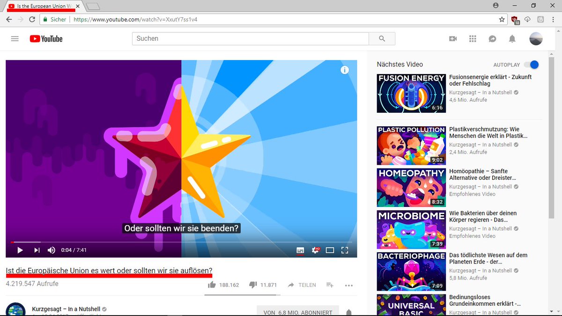Switch to theater mode
The height and width of the screenshot is (316, 562).
tap(330, 250)
